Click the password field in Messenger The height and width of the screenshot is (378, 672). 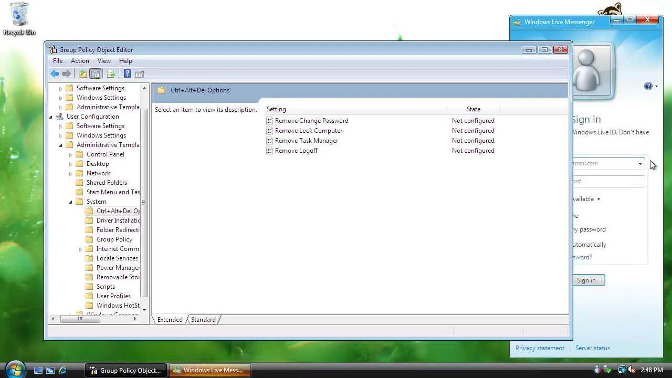point(609,181)
